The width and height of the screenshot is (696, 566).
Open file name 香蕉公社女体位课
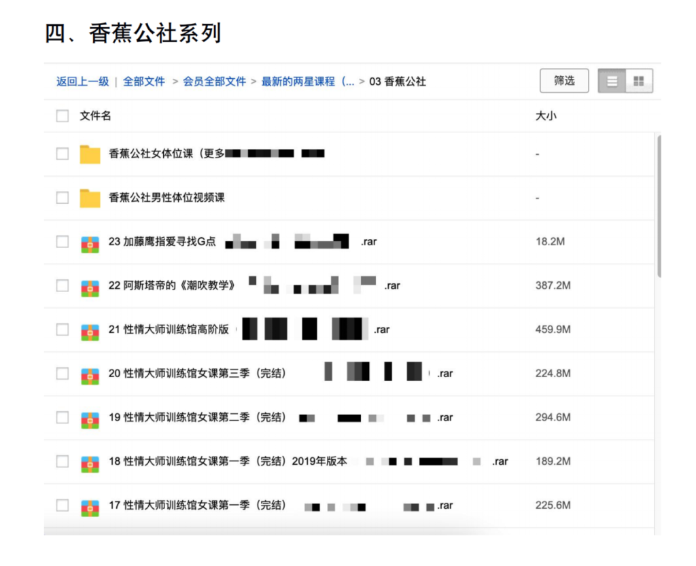217,154
